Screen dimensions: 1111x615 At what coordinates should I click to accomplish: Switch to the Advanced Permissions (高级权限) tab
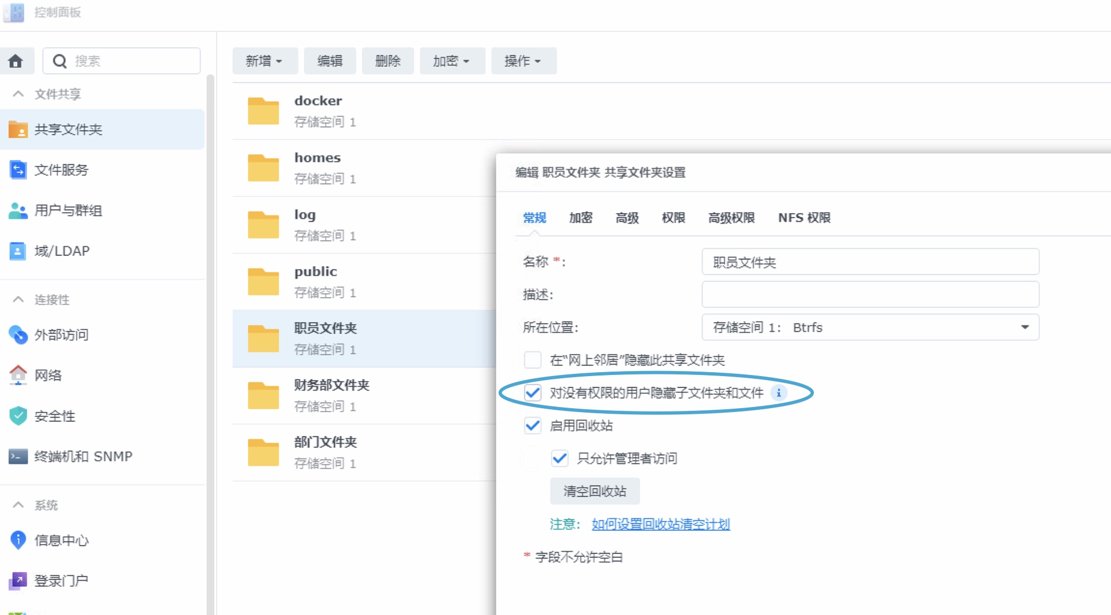(732, 218)
